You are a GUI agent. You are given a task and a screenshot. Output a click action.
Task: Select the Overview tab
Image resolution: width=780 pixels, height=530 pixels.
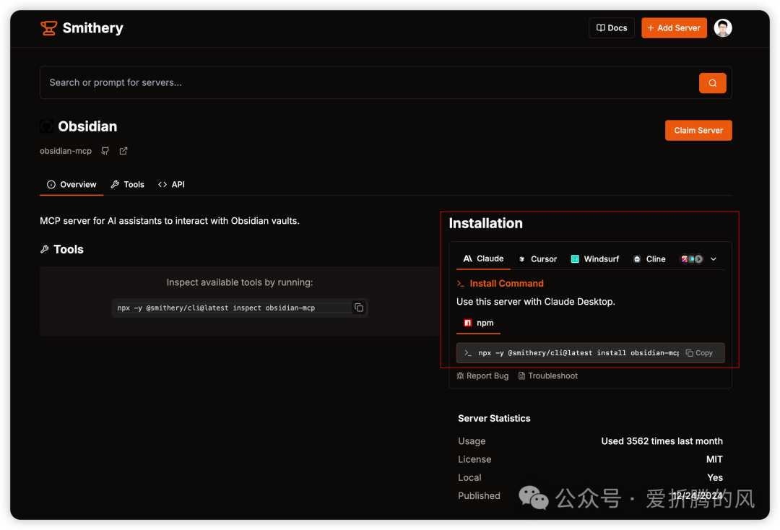[x=71, y=185]
